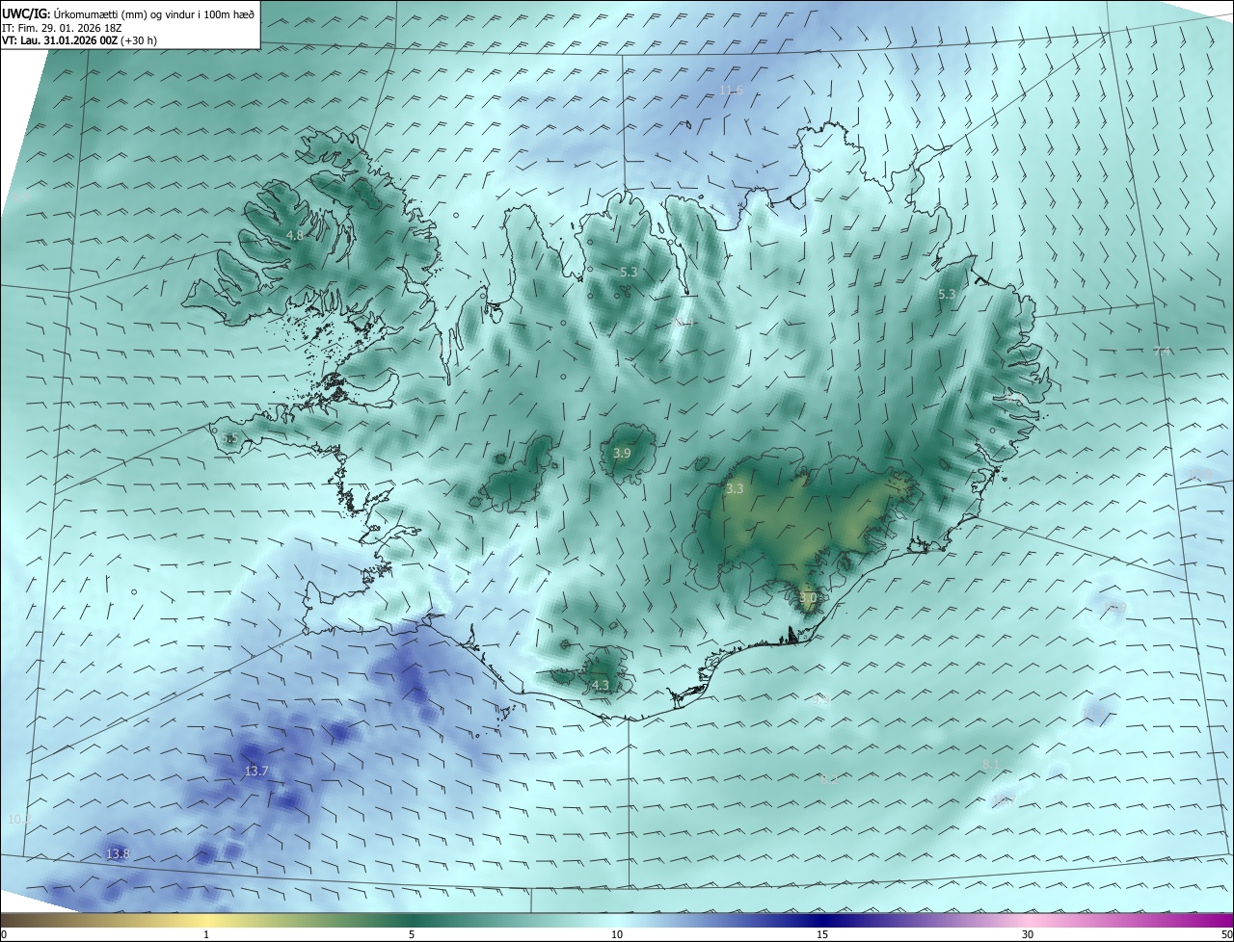
Task: Click the legend tick label '50'
Action: (x=1225, y=934)
